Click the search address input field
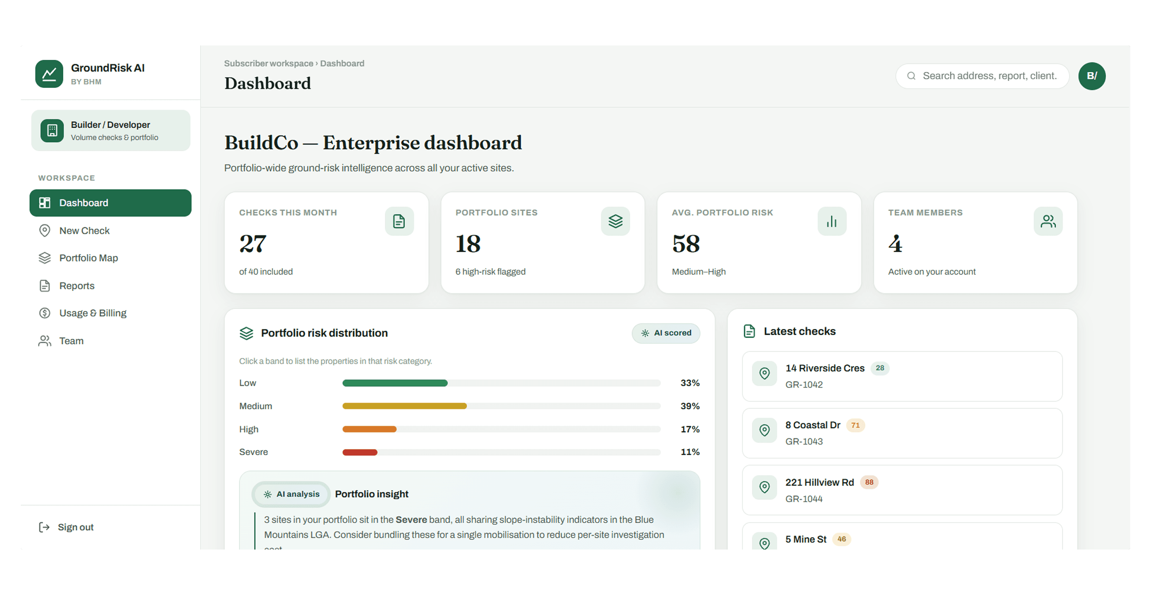 (x=982, y=76)
